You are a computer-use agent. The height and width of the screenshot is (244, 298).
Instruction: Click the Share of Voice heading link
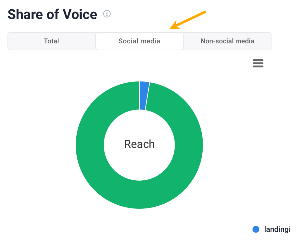click(52, 14)
